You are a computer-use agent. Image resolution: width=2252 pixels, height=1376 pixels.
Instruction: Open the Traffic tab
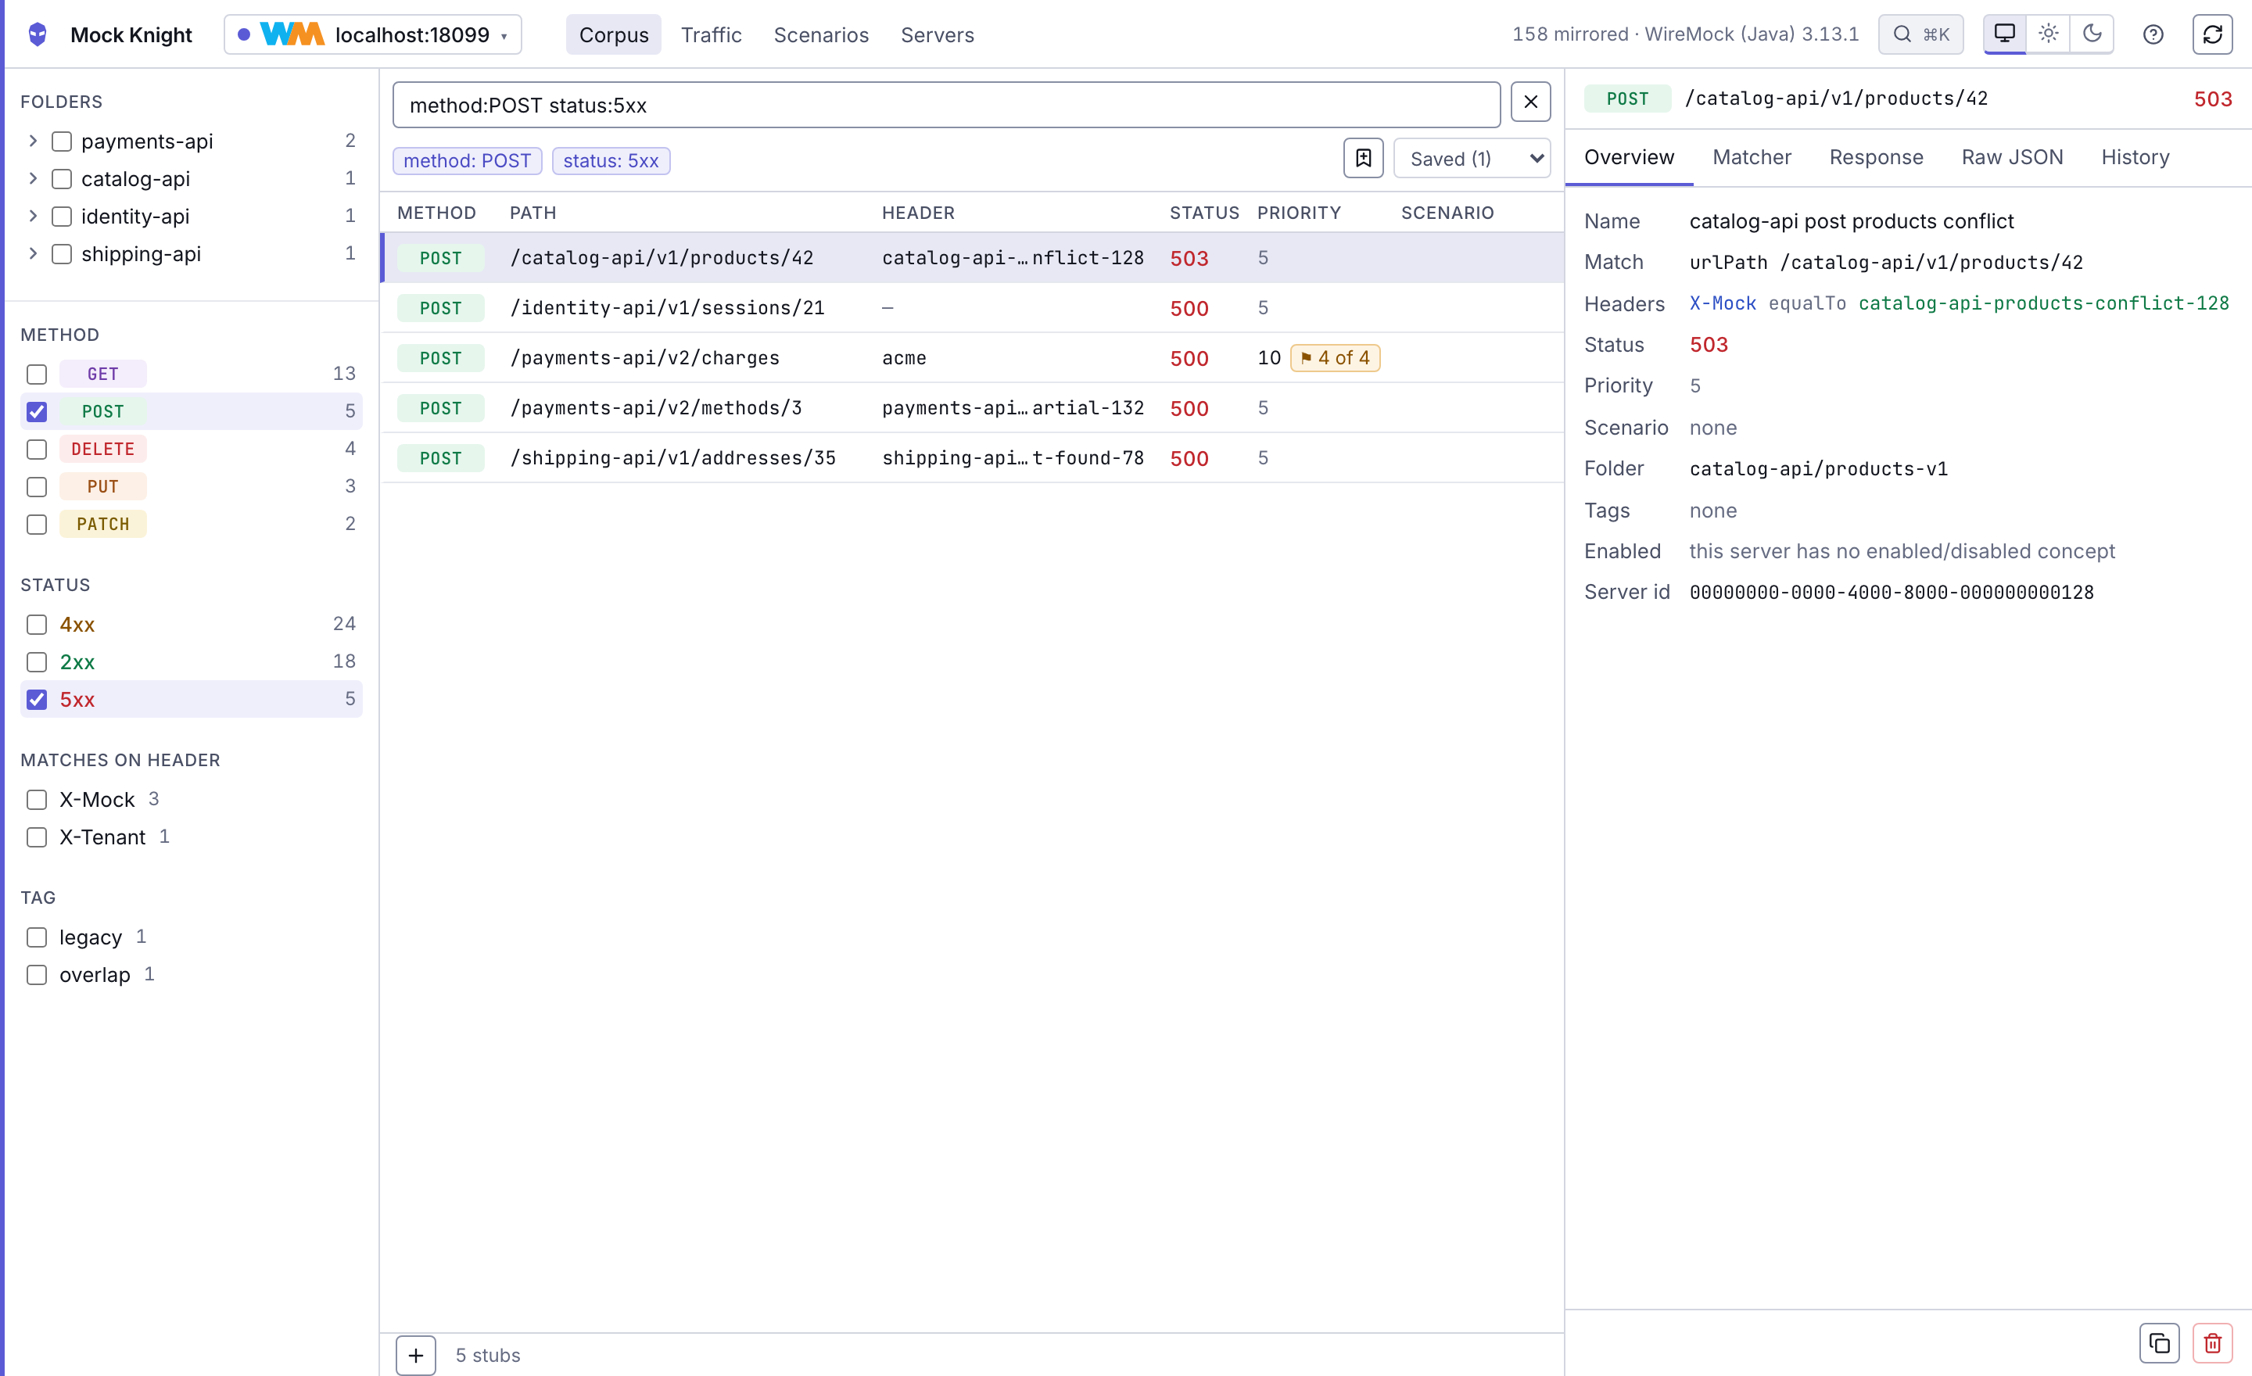point(711,34)
